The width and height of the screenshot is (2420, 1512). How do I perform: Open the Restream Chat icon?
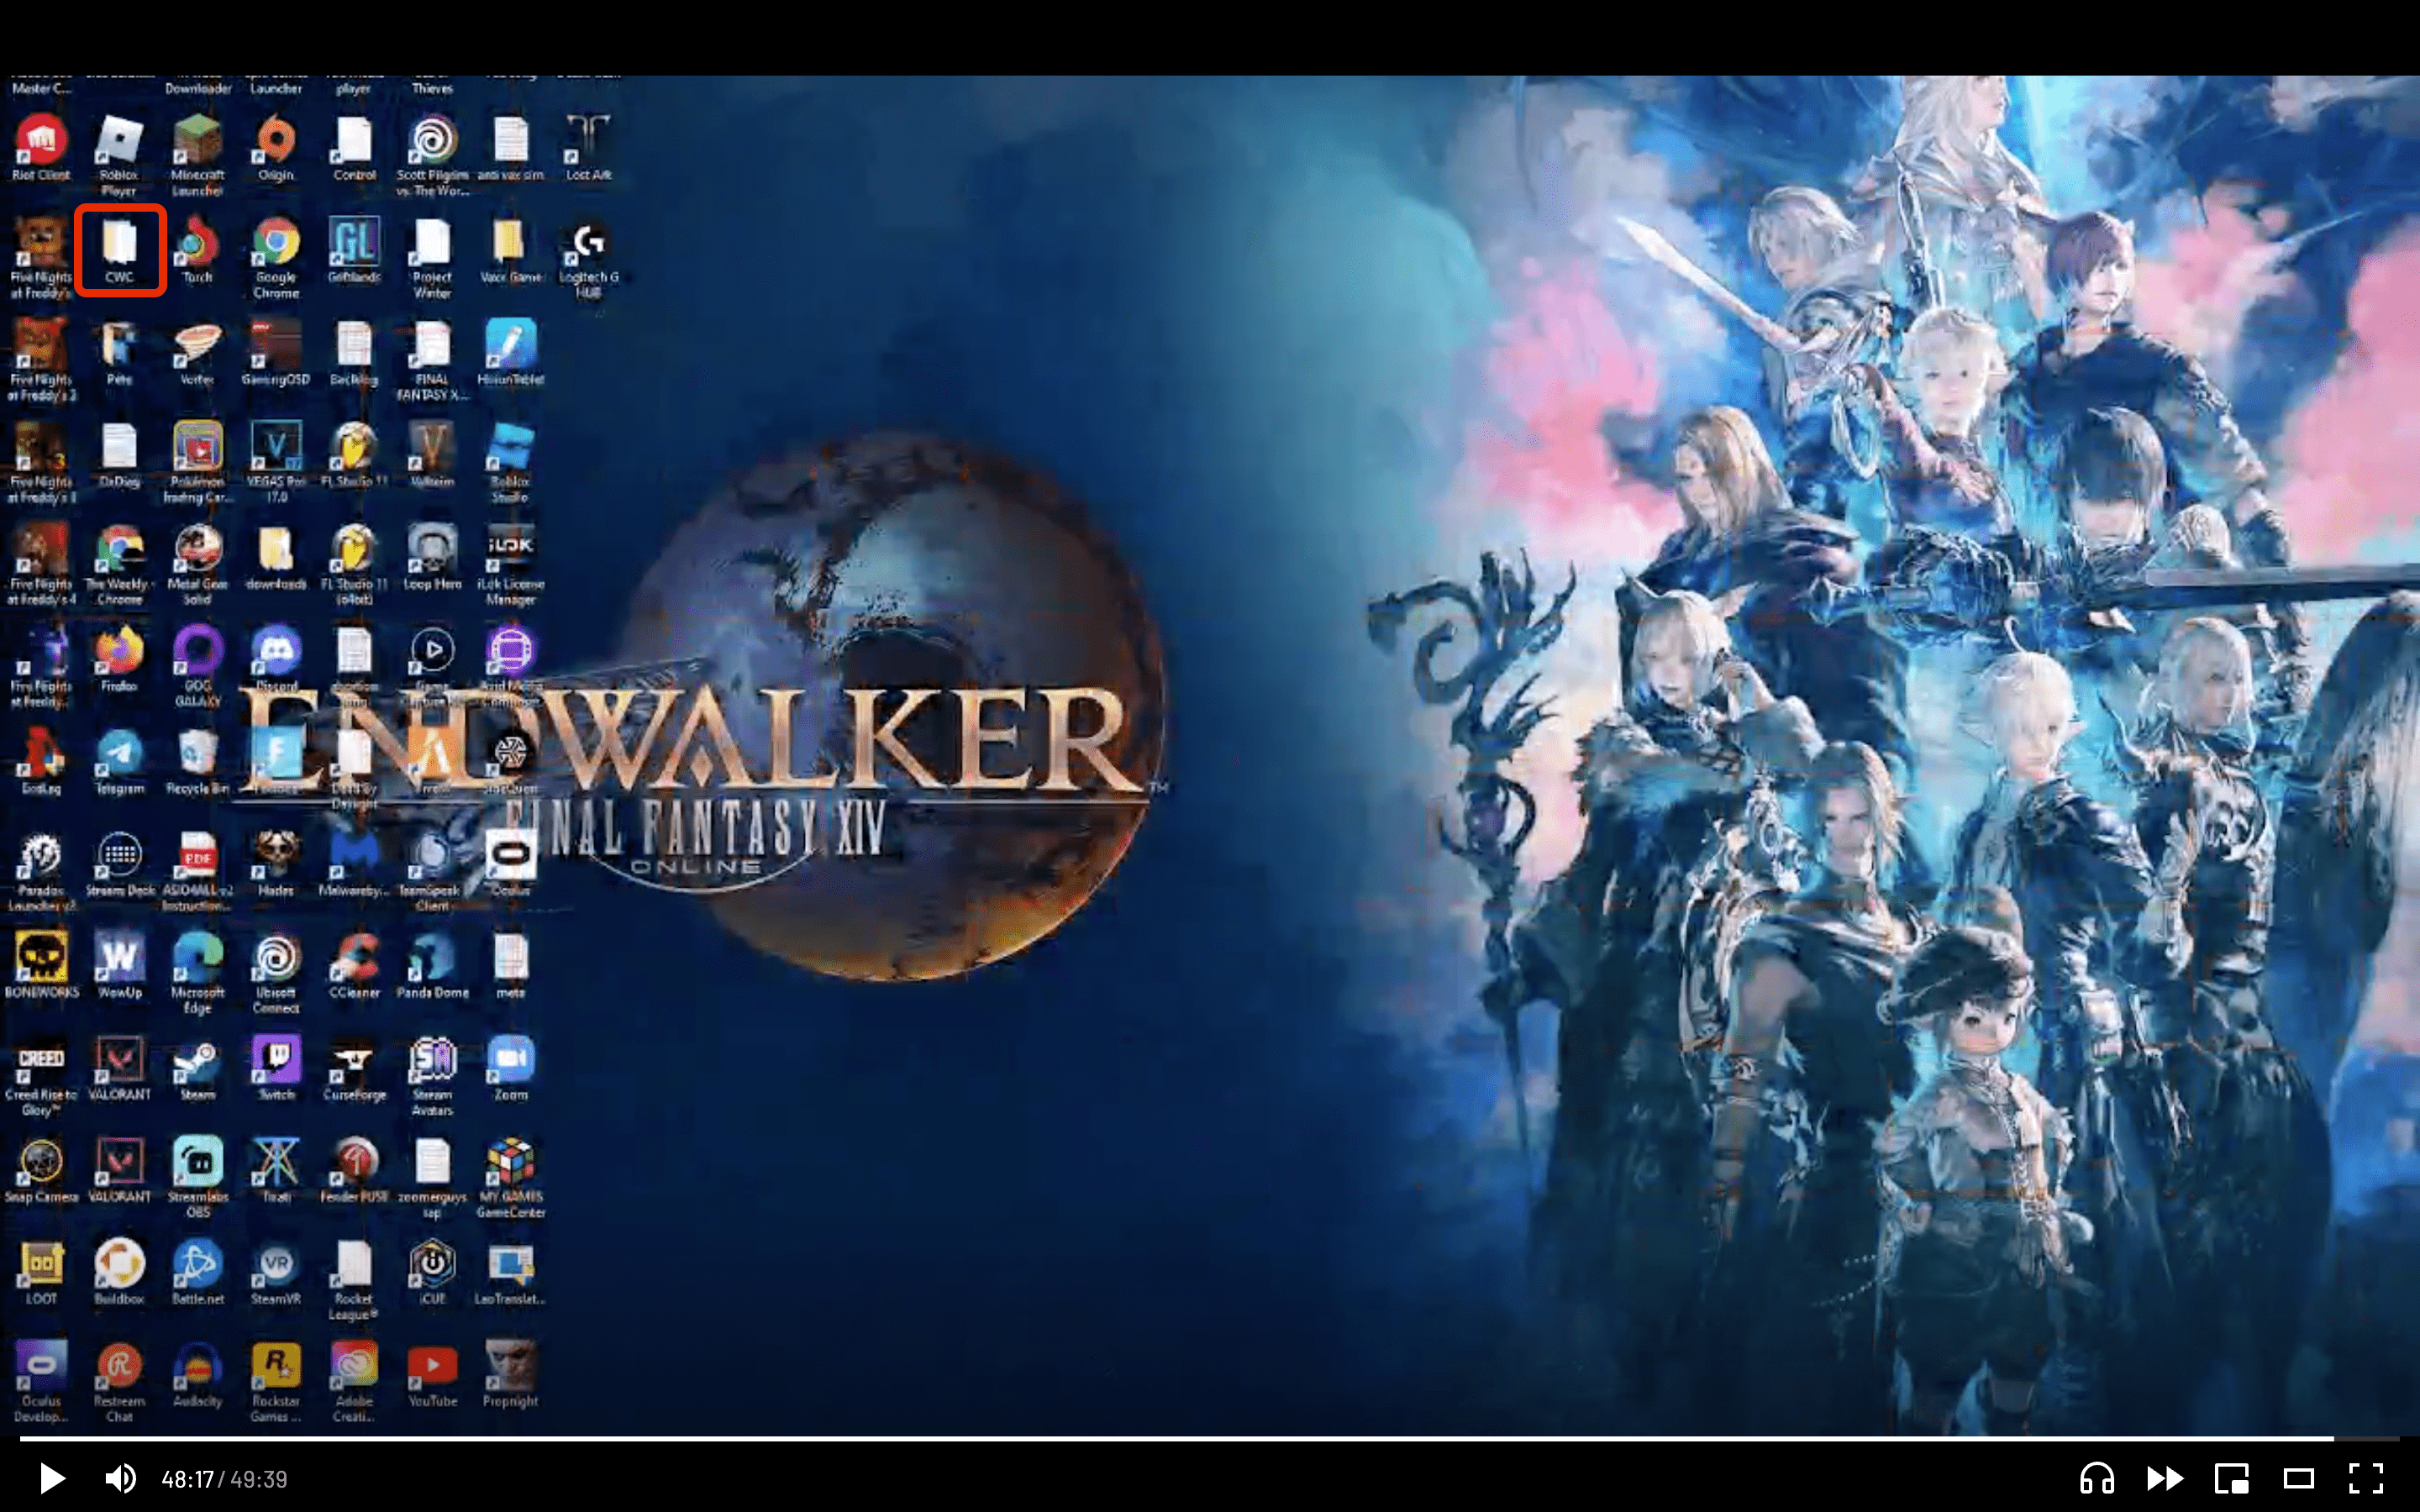[x=119, y=1382]
